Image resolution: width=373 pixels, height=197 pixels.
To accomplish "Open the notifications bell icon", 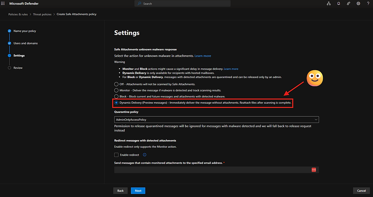I will tap(338, 3).
